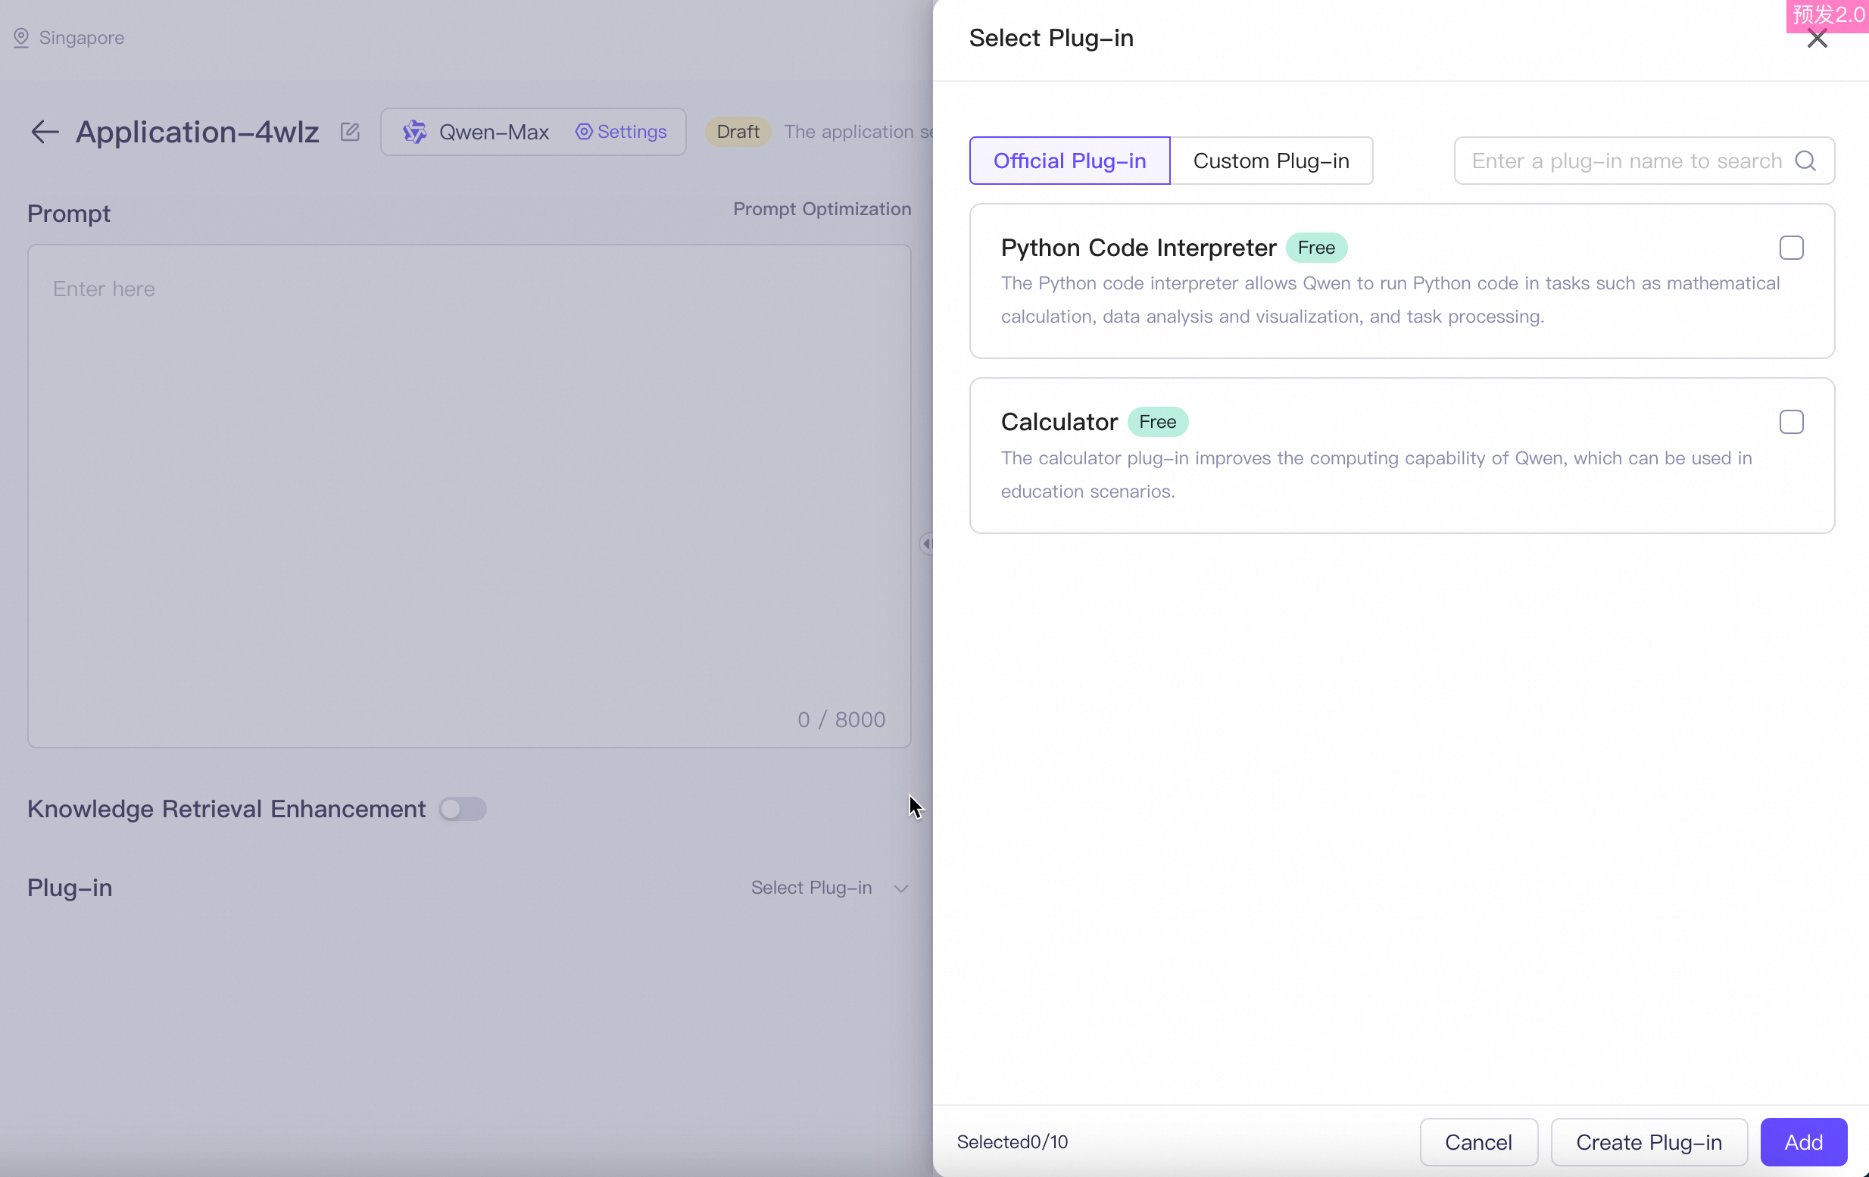The image size is (1869, 1177).
Task: Click the magnifier icon in plug-in search
Action: click(x=1805, y=161)
